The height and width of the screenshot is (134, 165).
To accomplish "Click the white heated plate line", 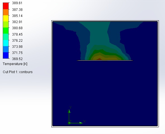I will point(105,60).
